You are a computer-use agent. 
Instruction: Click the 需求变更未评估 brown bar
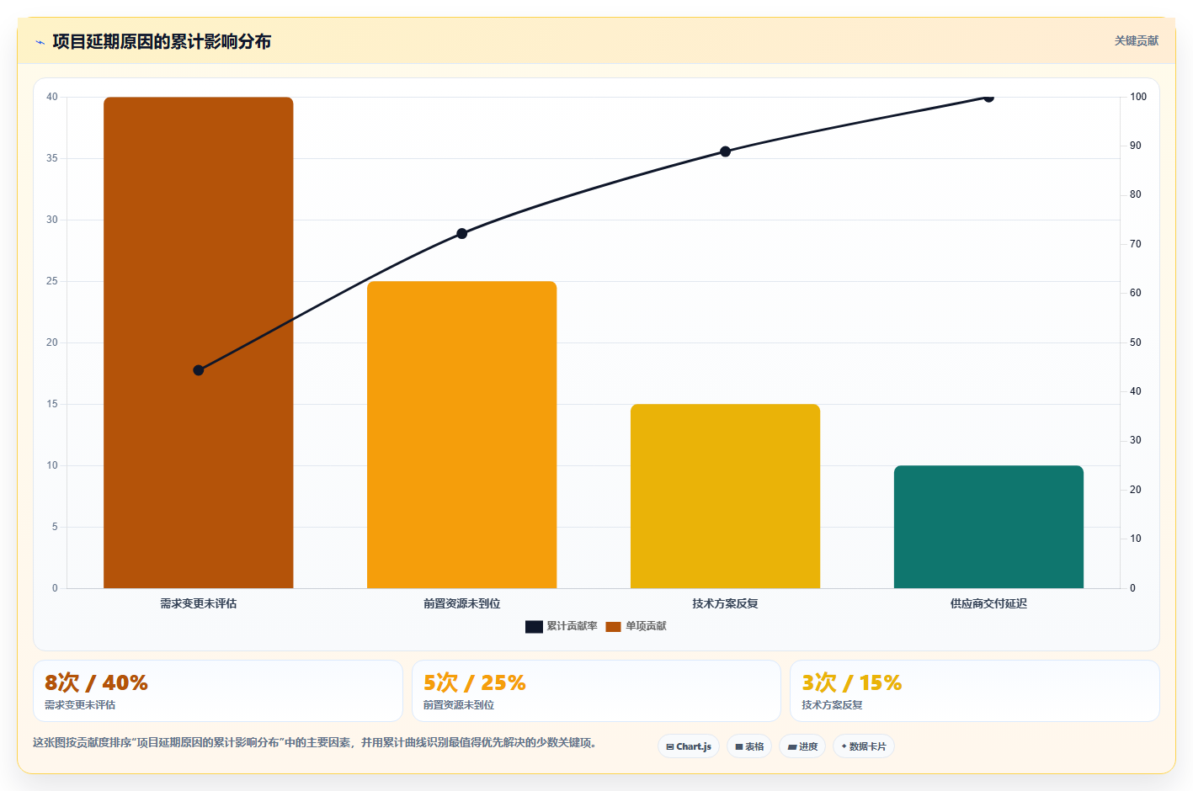point(199,342)
